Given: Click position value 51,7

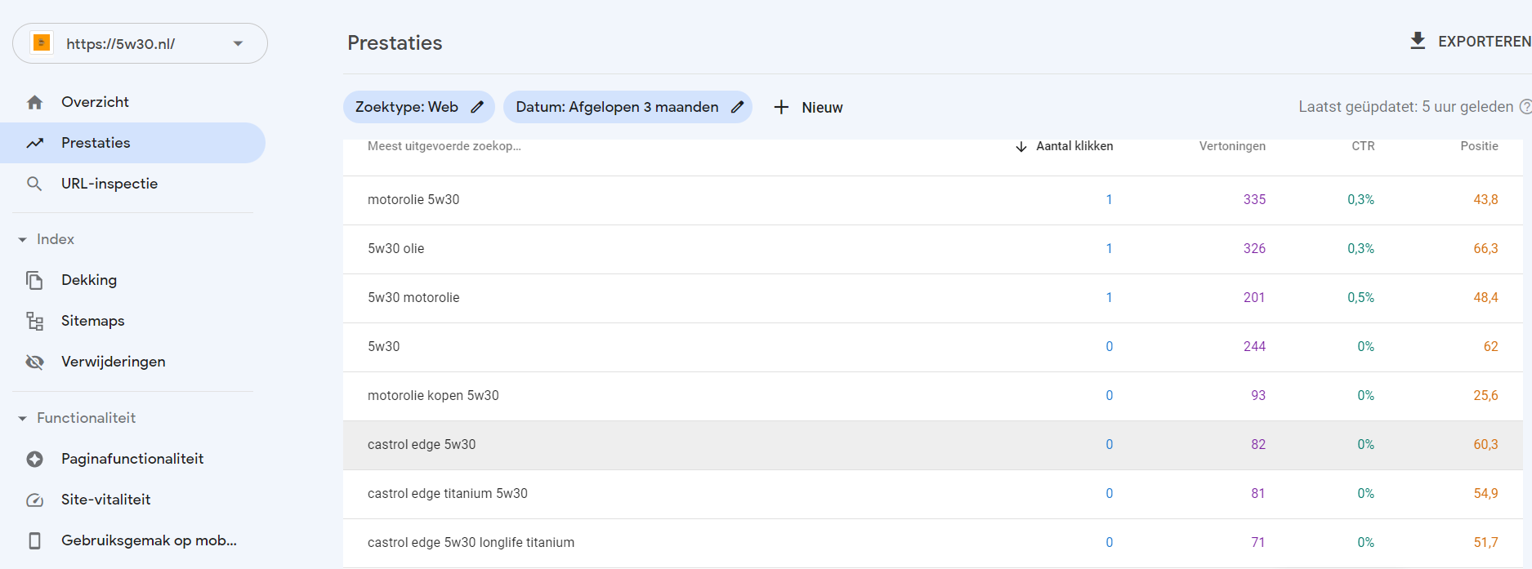Looking at the screenshot, I should 1485,543.
